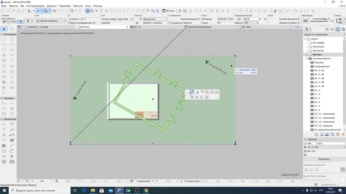This screenshot has height=194, width=346.
Task: Open the layer dropdown in the info box
Action: point(51,21)
